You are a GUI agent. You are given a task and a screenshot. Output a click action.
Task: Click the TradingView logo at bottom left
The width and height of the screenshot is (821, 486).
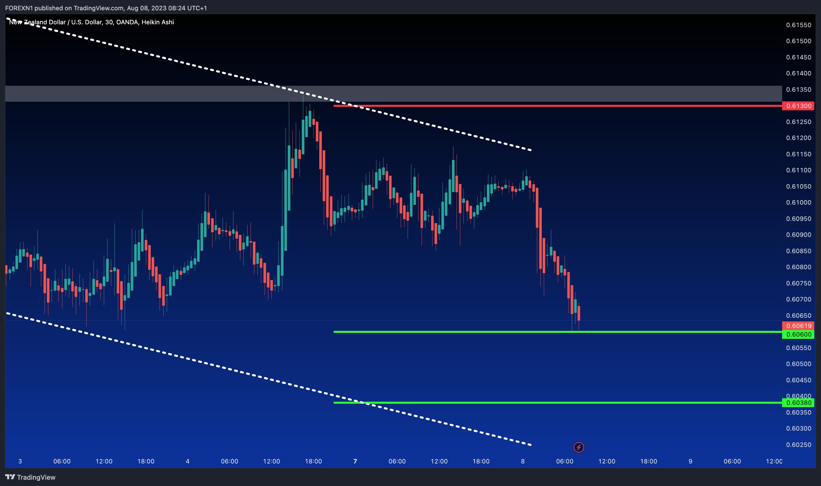coord(30,477)
